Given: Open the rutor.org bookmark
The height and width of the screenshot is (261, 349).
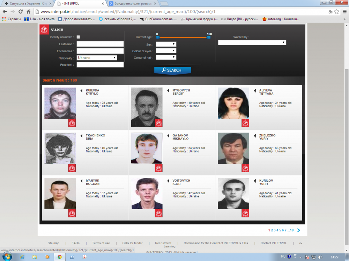Looking at the screenshot, I should (281, 19).
